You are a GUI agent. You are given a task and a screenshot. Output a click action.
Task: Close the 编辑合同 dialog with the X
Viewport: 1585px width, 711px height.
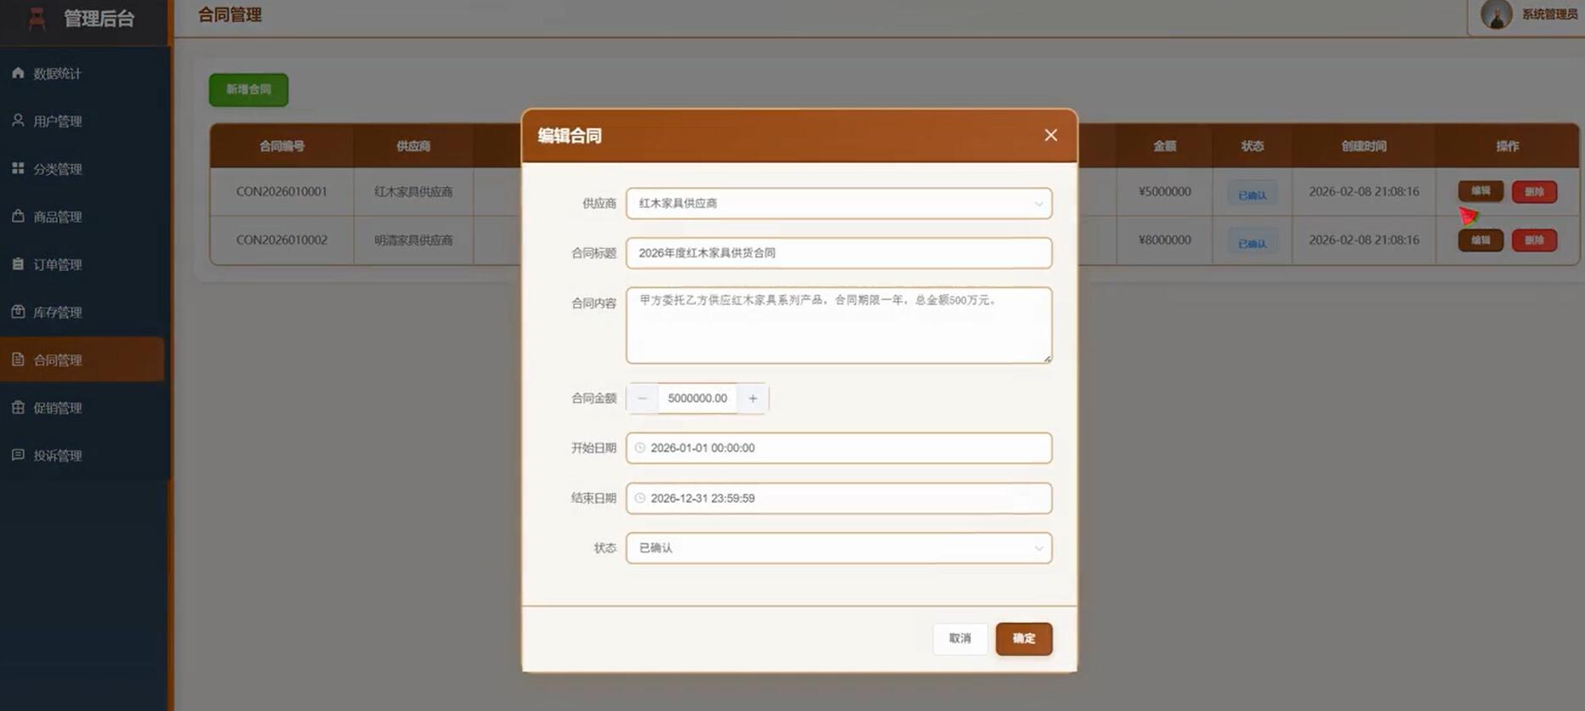1051,135
